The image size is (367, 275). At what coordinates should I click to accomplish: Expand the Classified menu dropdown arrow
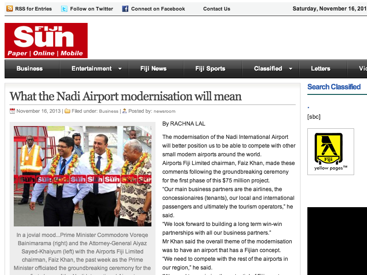(x=290, y=69)
